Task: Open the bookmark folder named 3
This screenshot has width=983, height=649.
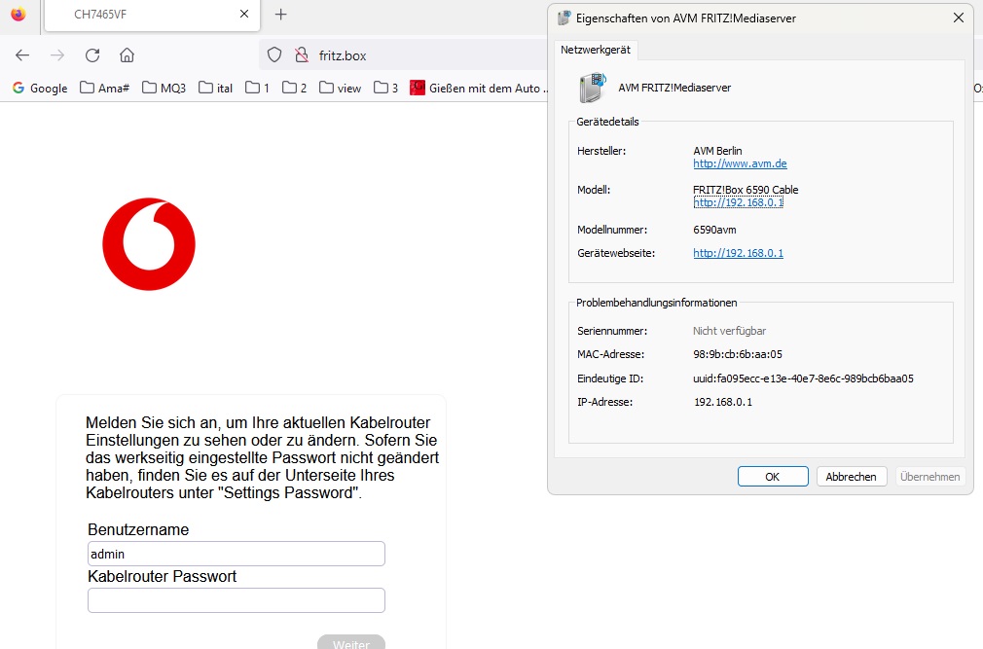Action: [x=385, y=89]
